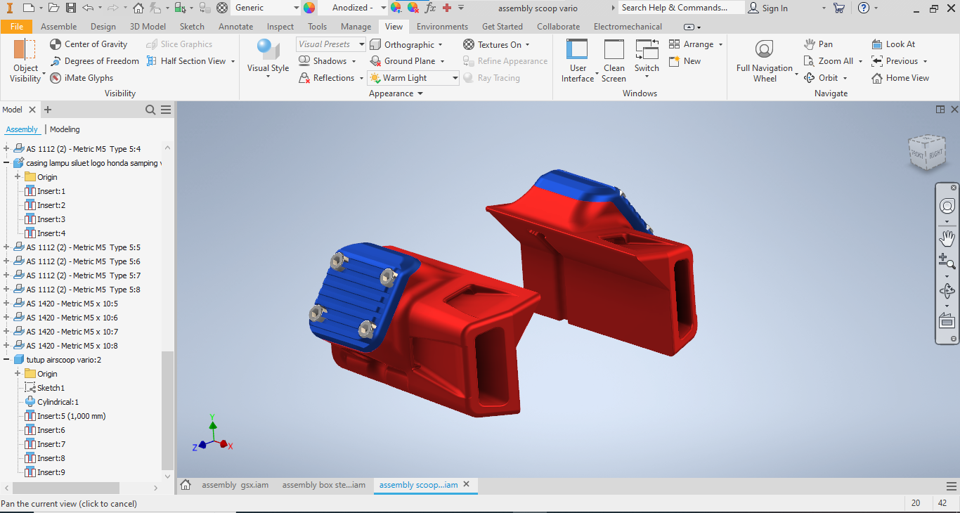This screenshot has height=513, width=960.
Task: Activate Clean Screen mode
Action: coord(614,61)
